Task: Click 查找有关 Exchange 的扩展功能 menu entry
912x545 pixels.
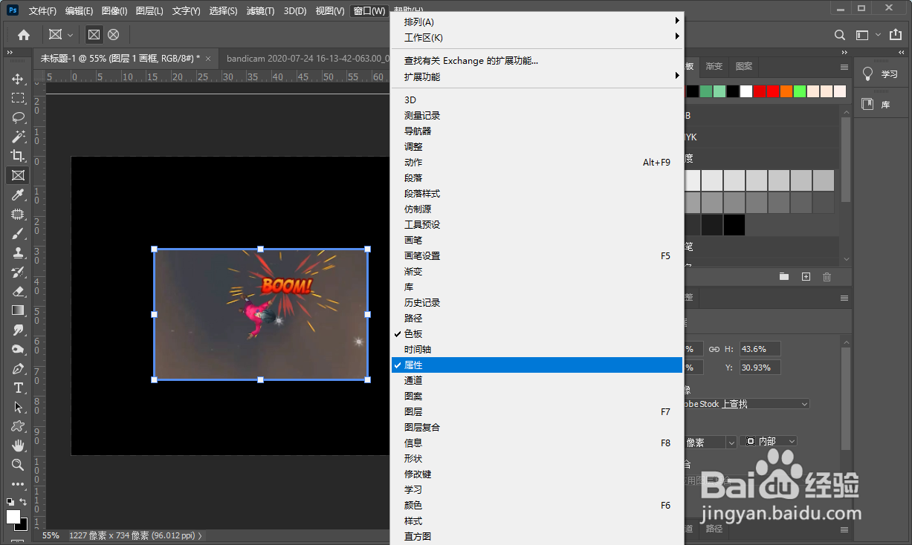Action: [536, 61]
